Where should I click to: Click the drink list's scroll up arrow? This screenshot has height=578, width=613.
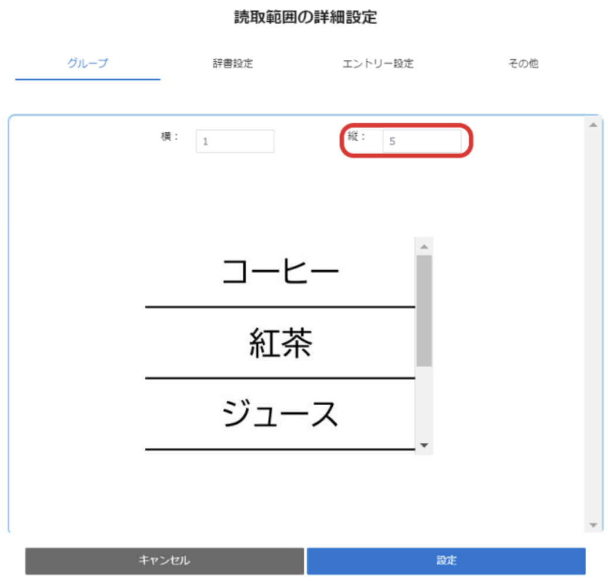[424, 246]
